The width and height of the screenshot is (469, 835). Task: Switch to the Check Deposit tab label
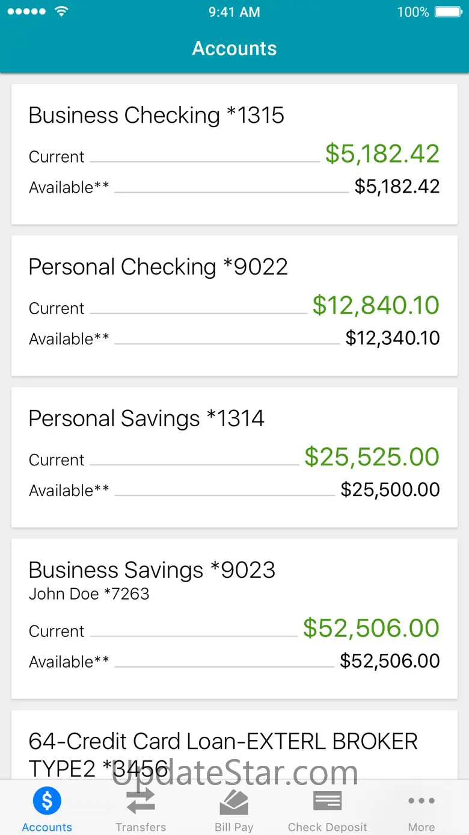[328, 827]
